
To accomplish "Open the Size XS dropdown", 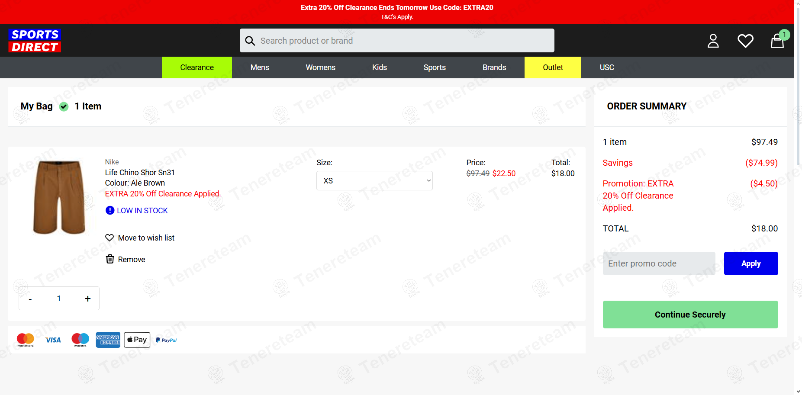I will click(x=374, y=181).
